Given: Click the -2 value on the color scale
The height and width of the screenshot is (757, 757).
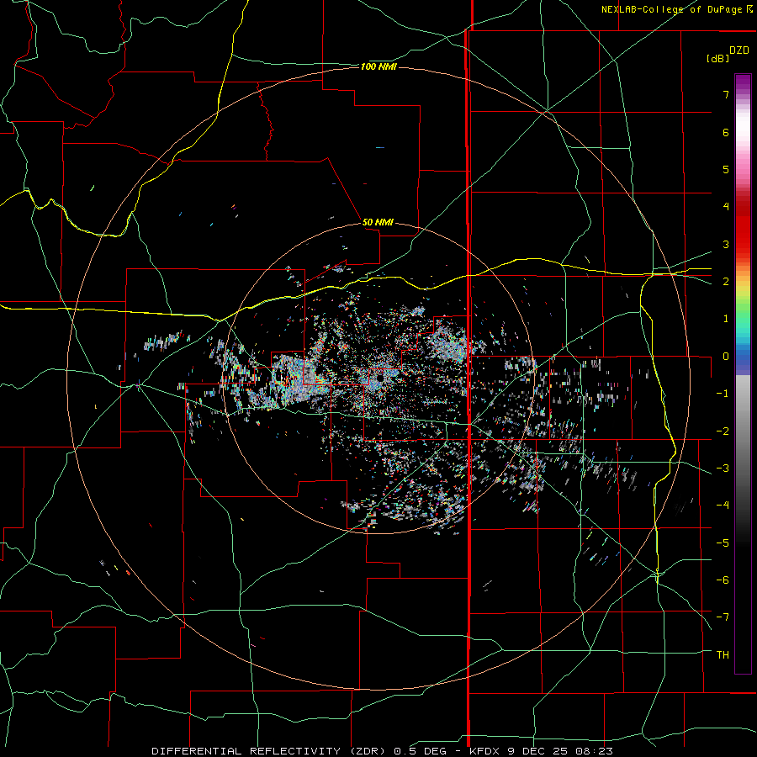Looking at the screenshot, I should 723,431.
